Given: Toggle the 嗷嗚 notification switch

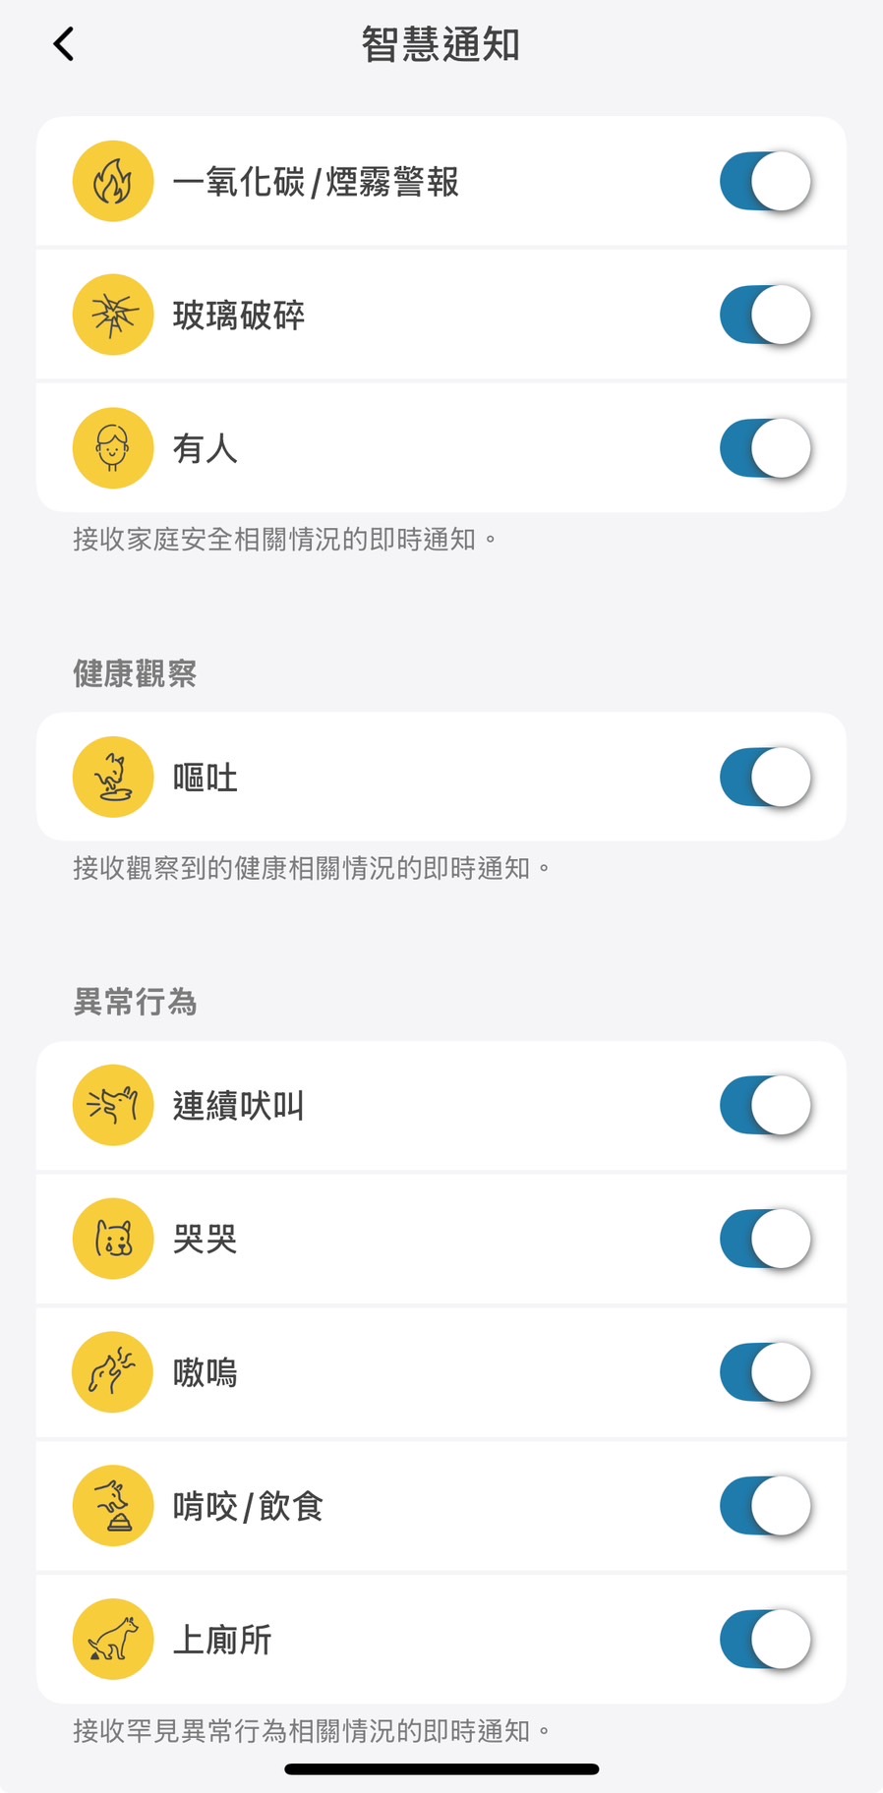Looking at the screenshot, I should click(x=765, y=1372).
